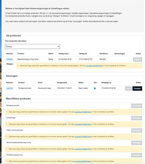Open the product status dropdown showing Geldig
145x164 pixels.
32,46
